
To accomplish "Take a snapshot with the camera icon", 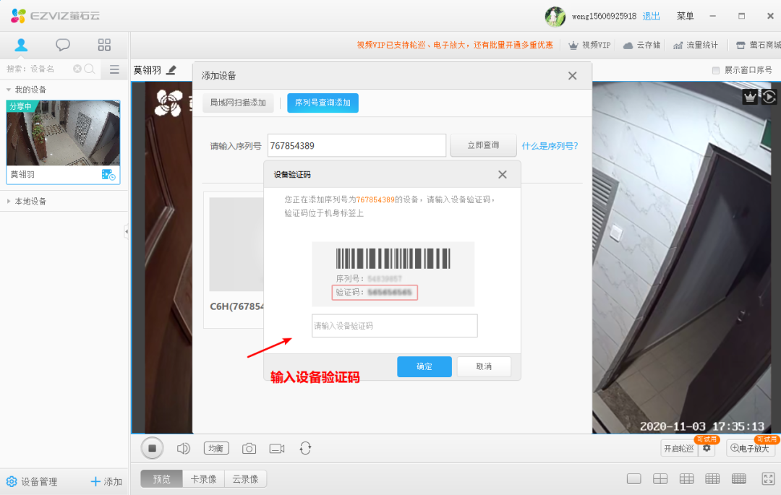I will pos(249,448).
